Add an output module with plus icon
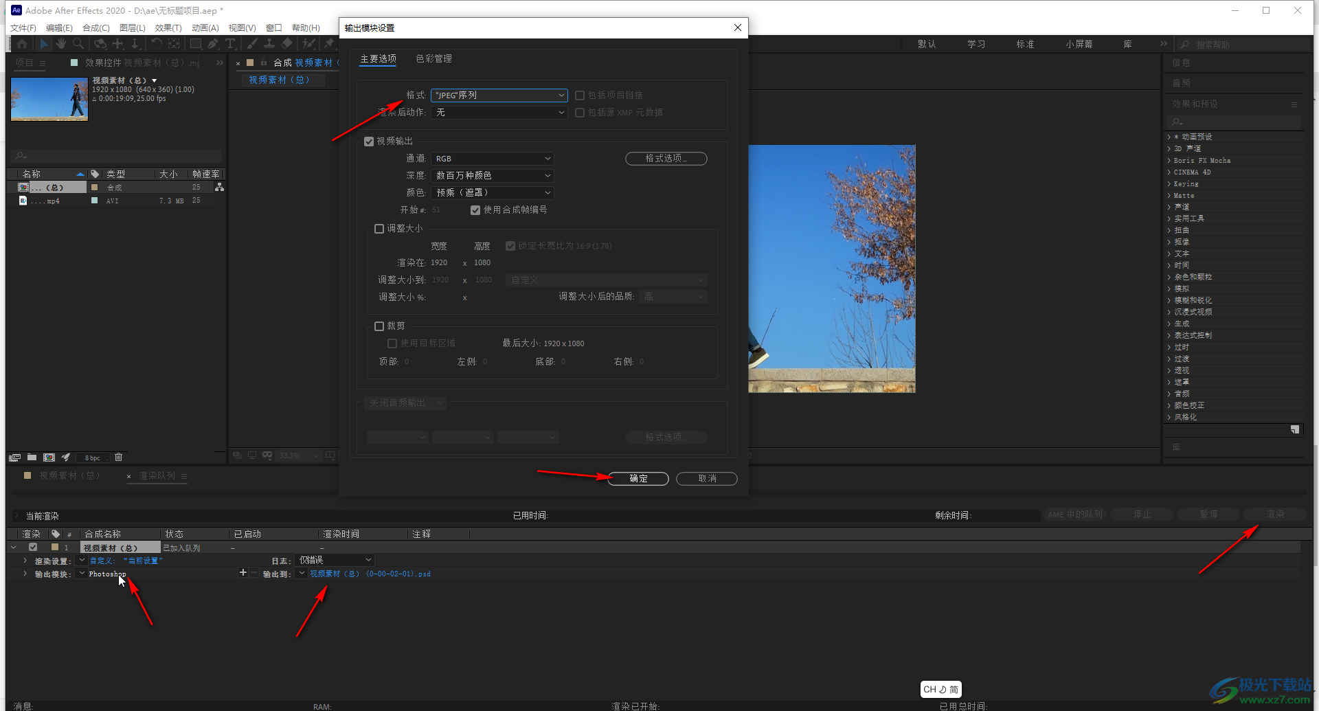Screen dimensions: 1319x711 (243, 573)
